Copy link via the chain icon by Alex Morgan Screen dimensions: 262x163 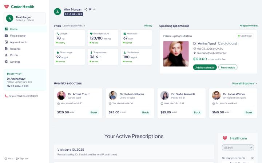pyautogui.click(x=94, y=9)
